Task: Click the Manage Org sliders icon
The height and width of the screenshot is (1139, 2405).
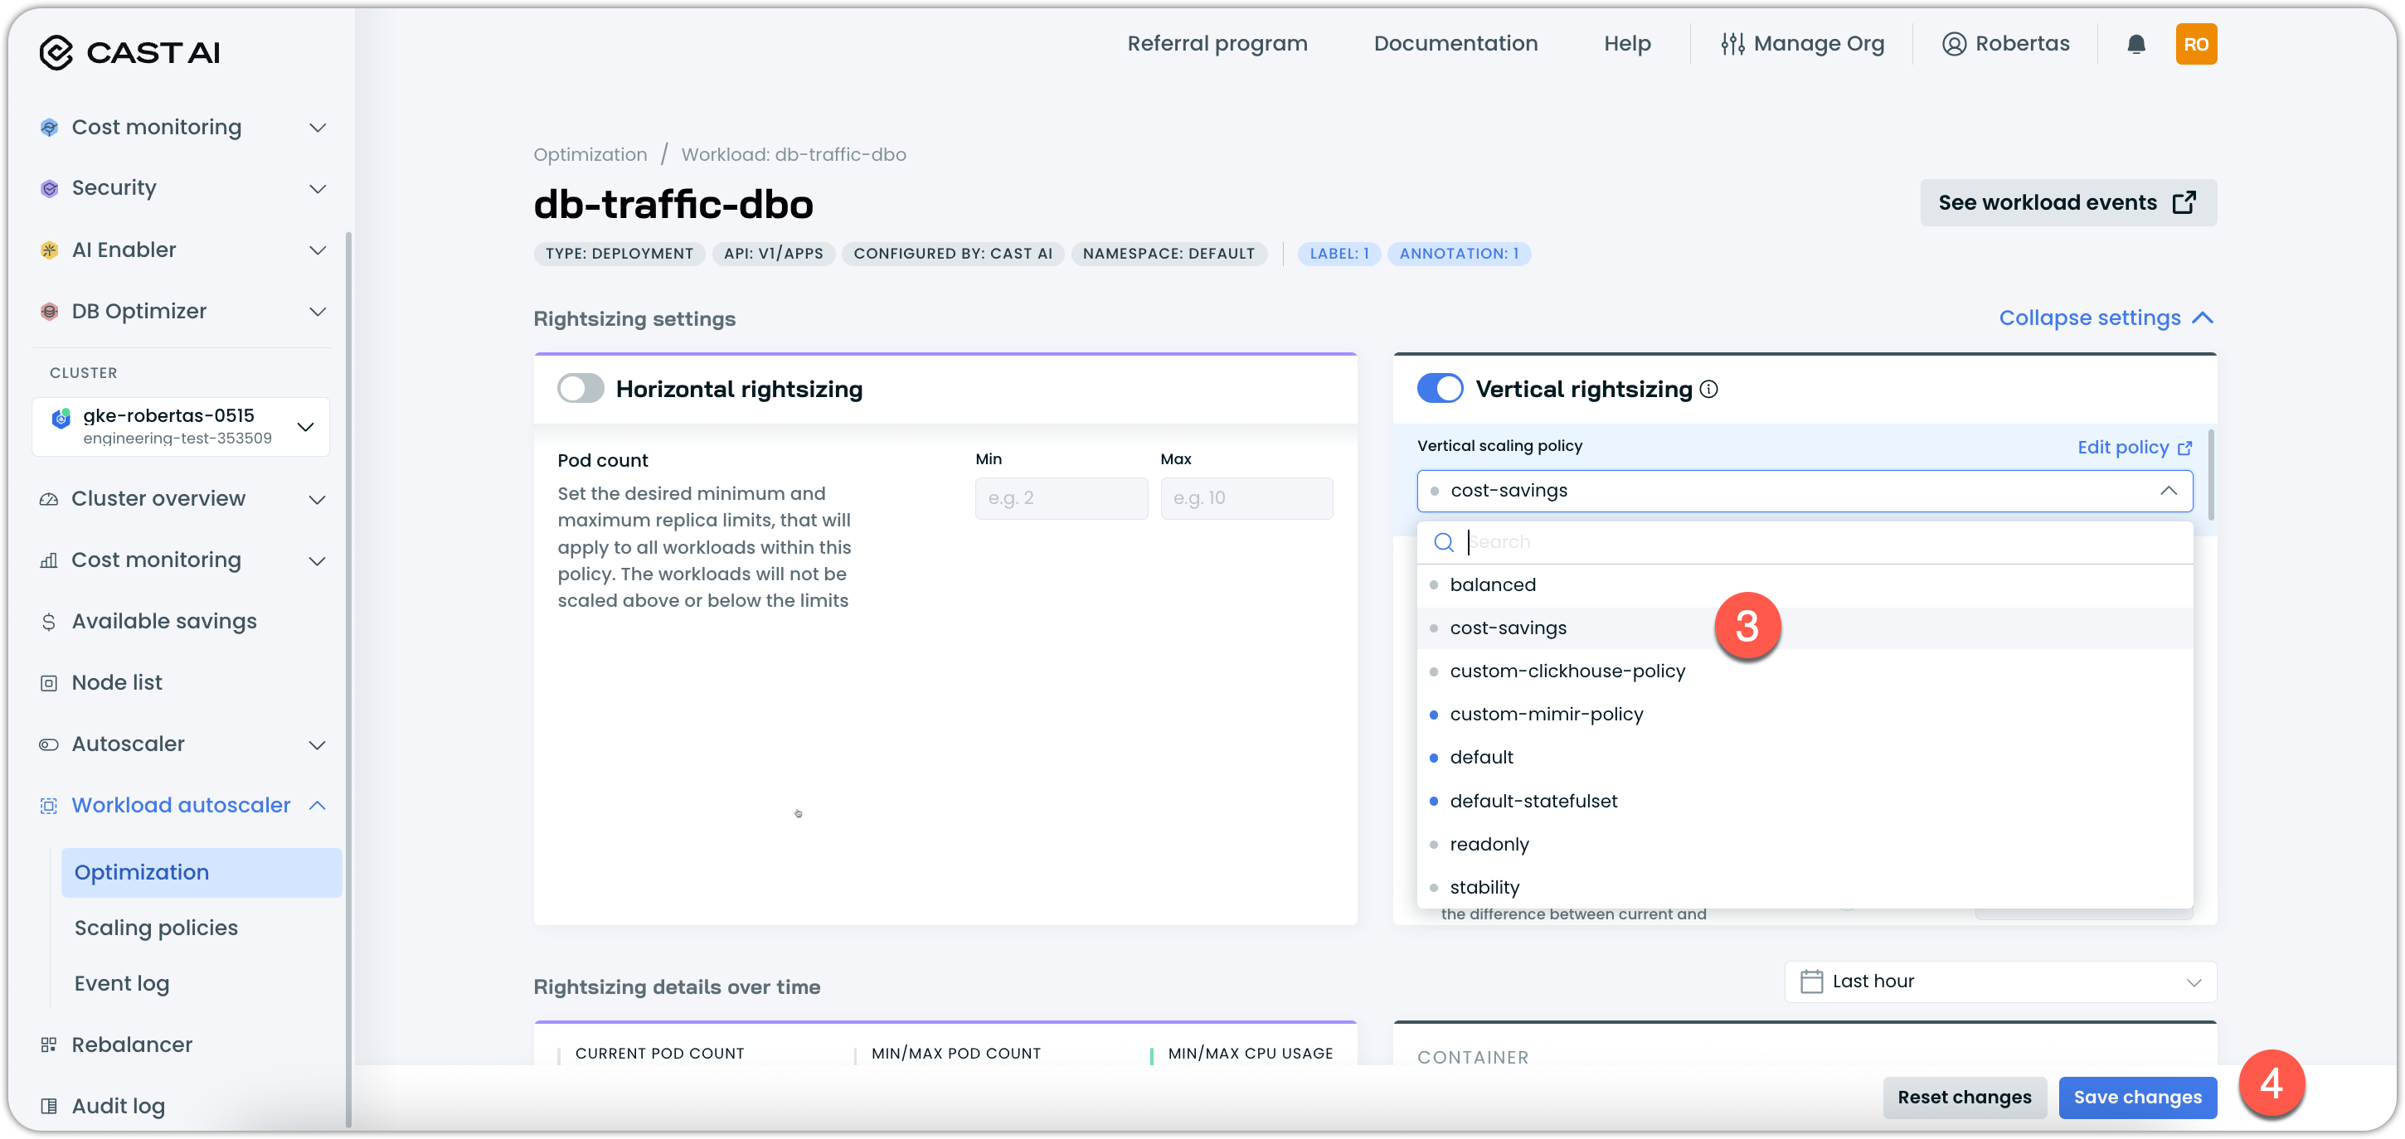Action: tap(1732, 44)
